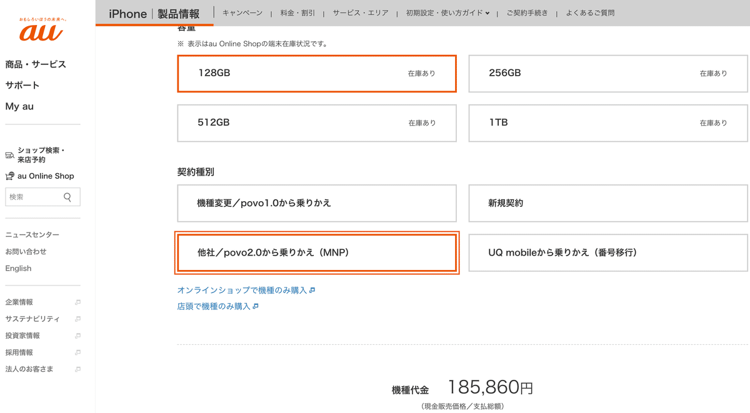This screenshot has height=413, width=750.
Task: Select the 128GB capacity option
Action: [x=317, y=73]
